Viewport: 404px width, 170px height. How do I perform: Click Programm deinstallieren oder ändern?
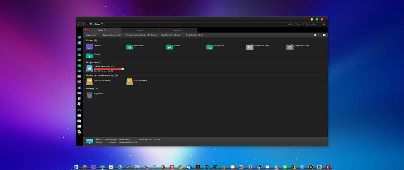141,35
